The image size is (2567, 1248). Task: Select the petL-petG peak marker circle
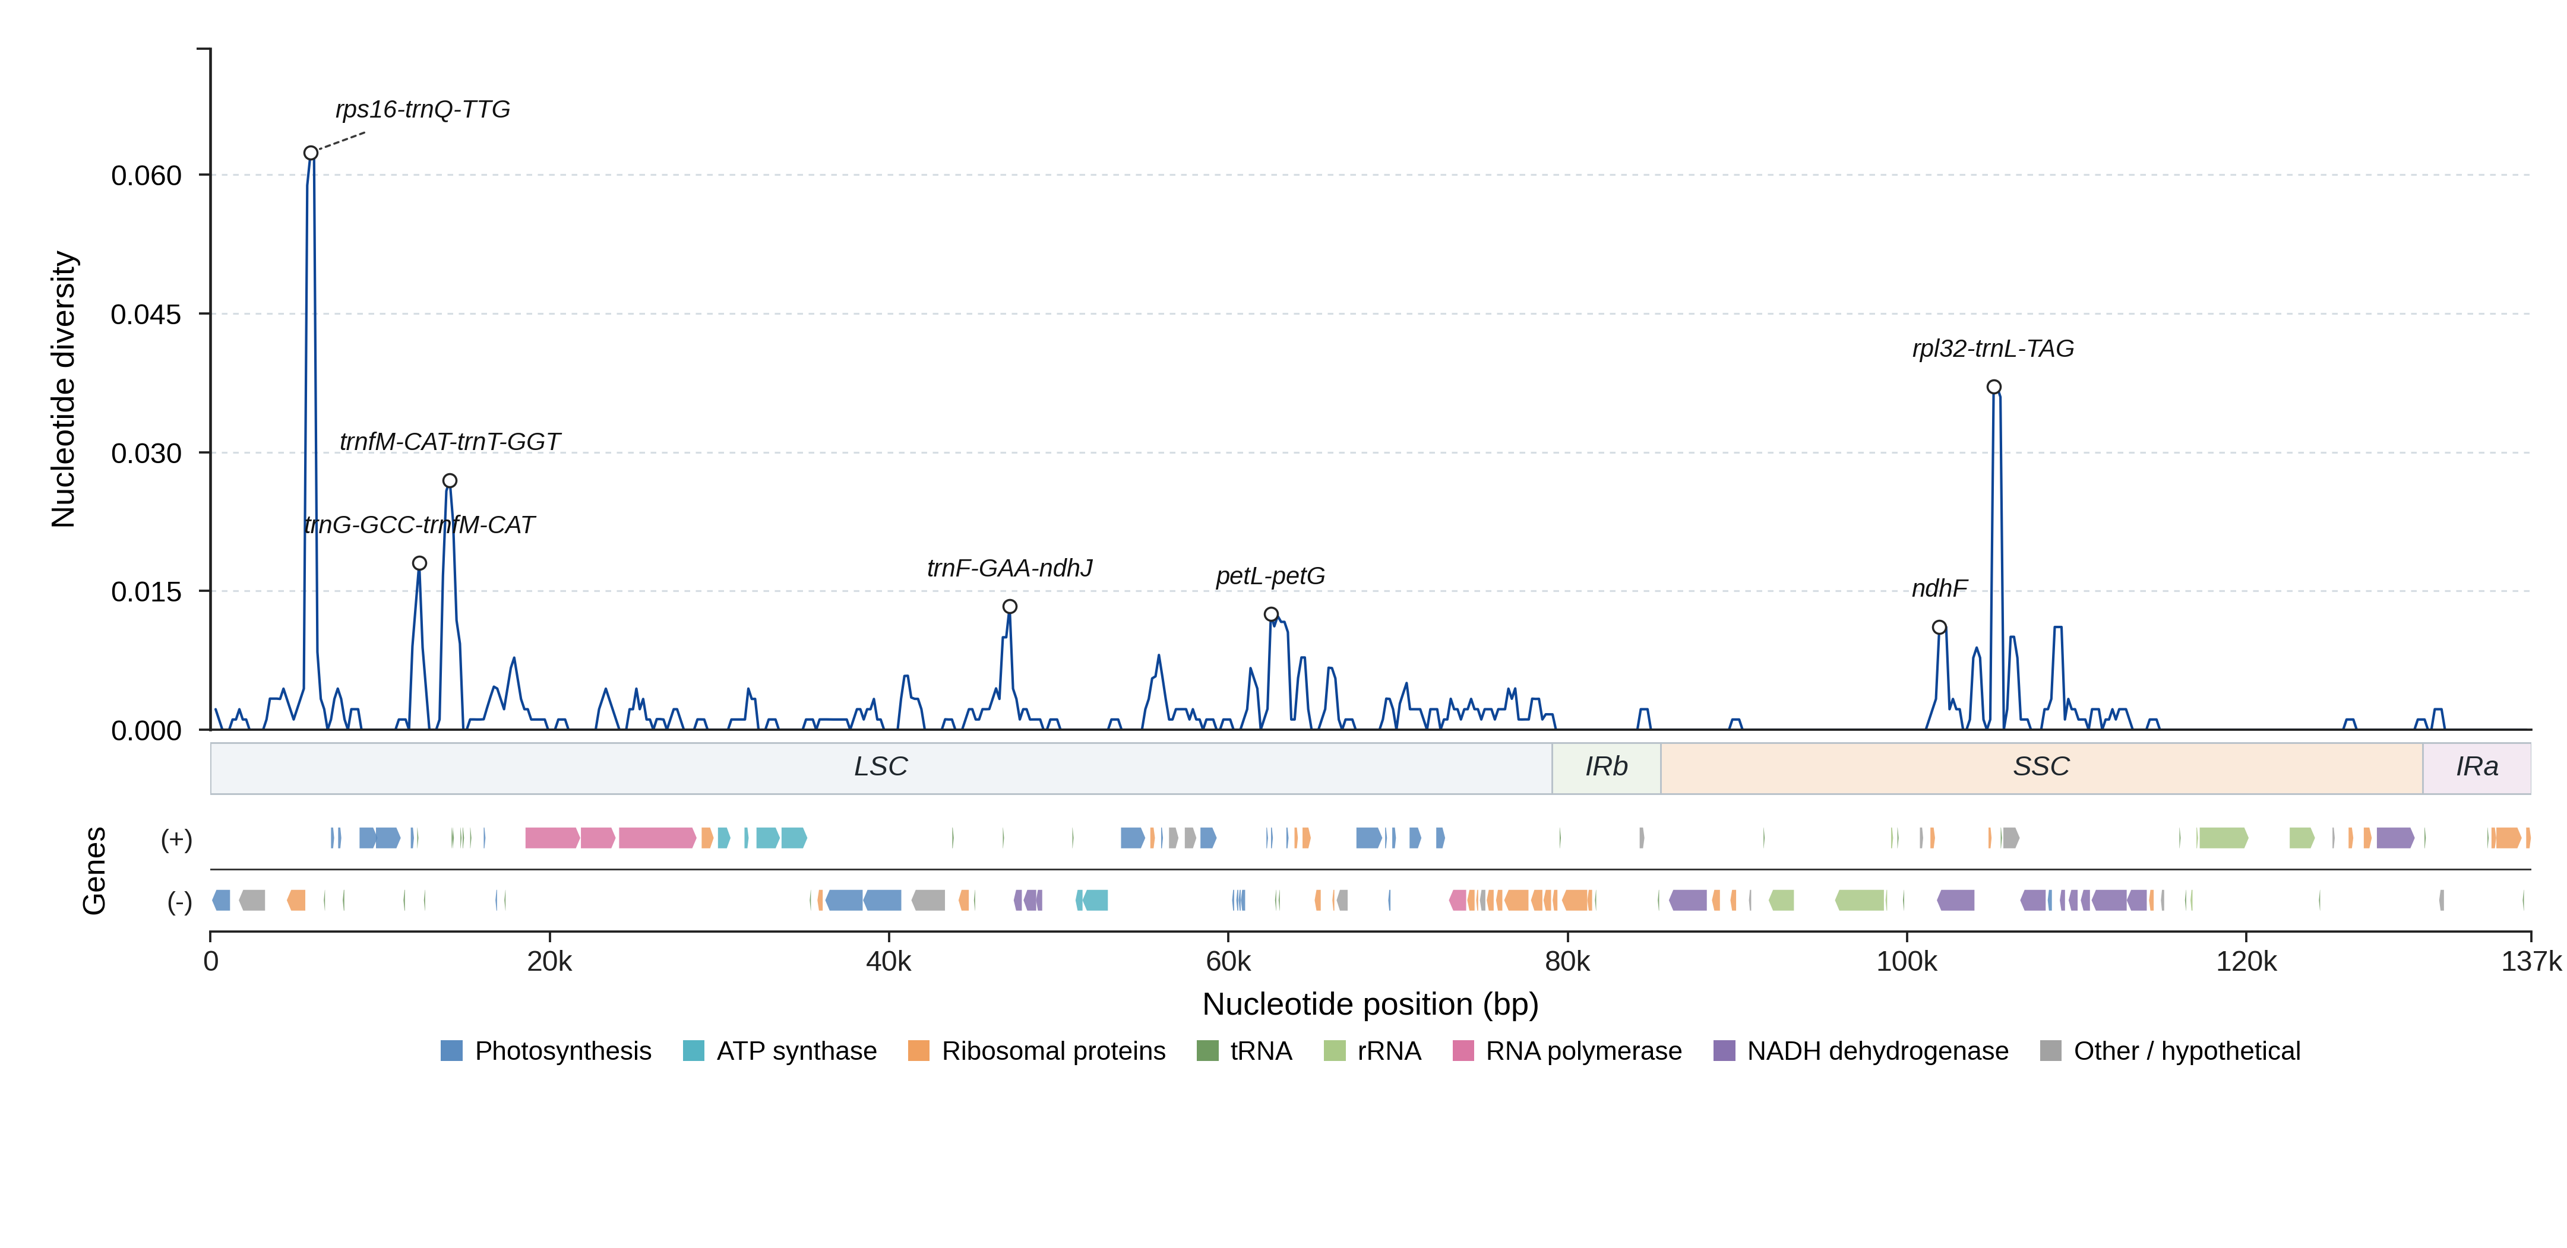click(x=1270, y=615)
